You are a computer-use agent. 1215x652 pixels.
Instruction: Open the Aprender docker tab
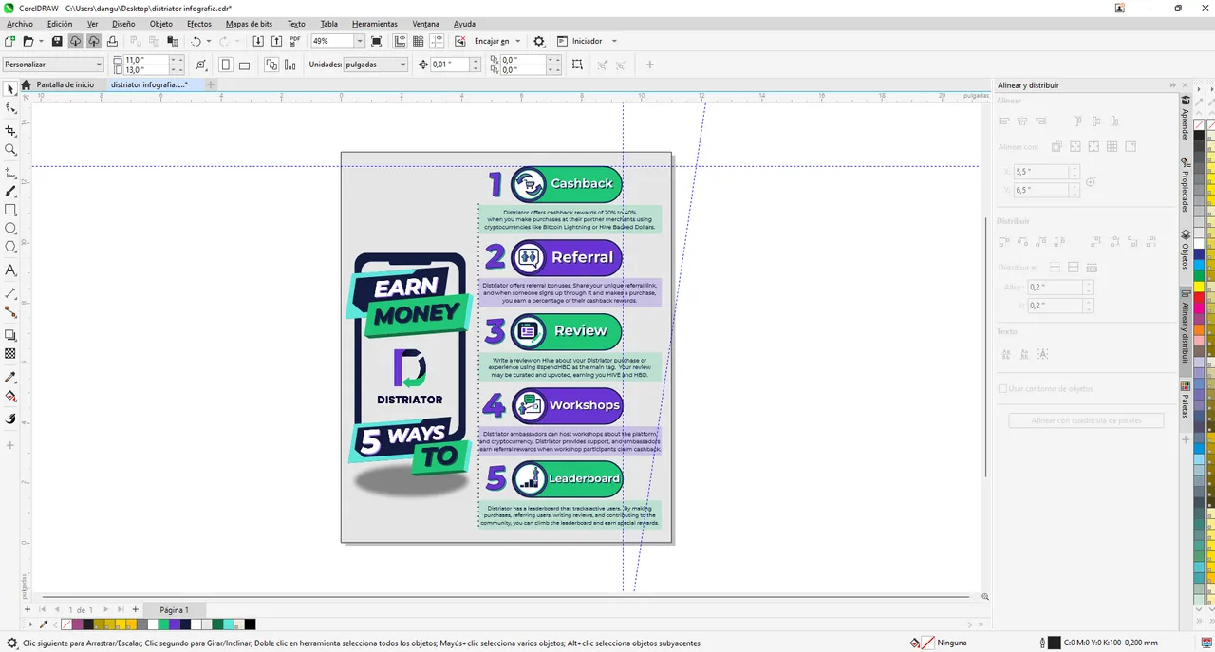tap(1186, 118)
